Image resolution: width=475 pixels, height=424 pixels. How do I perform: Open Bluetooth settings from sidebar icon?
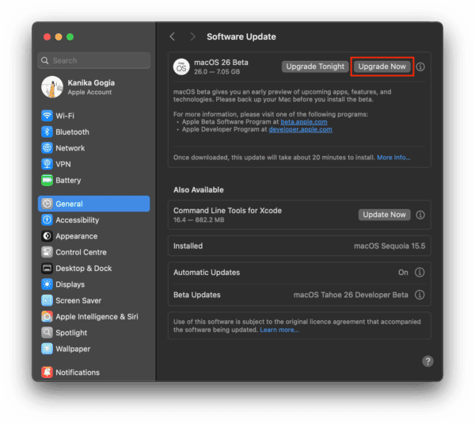tap(47, 132)
